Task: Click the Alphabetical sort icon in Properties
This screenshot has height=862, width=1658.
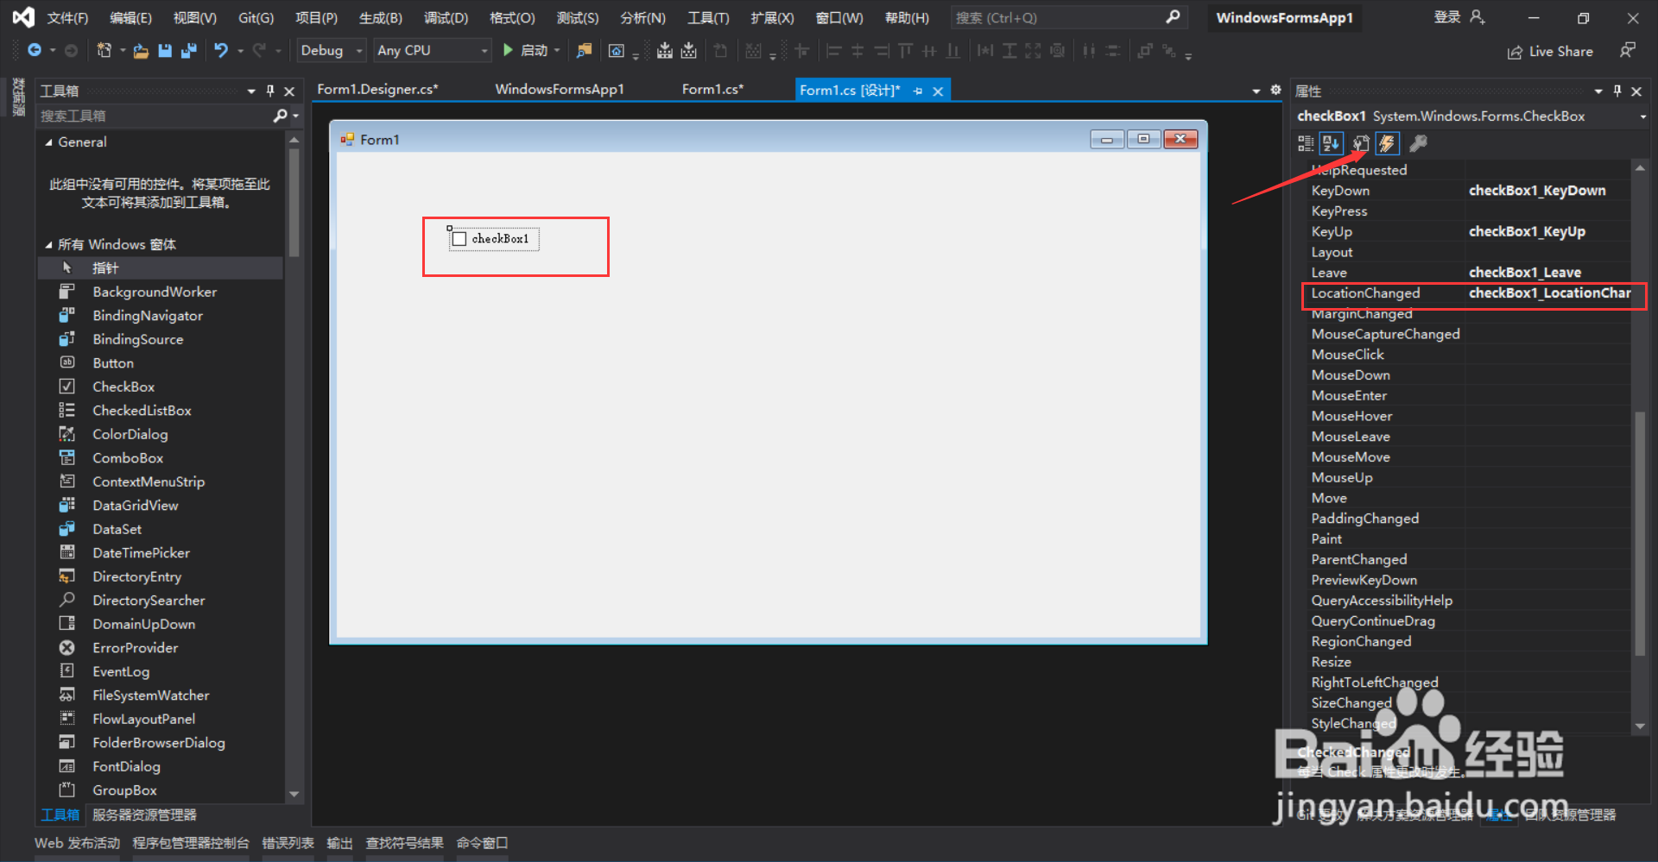Action: click(1332, 143)
